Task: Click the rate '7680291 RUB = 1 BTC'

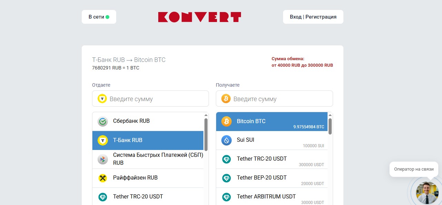Action: tap(115, 68)
